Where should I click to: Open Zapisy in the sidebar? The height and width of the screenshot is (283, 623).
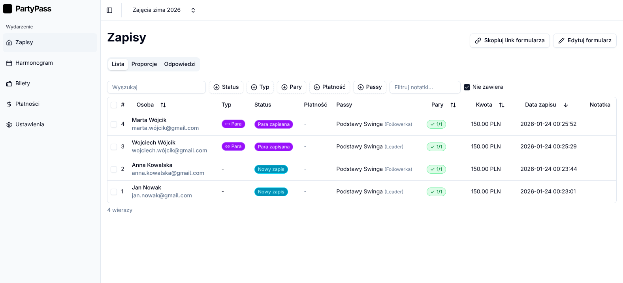pyautogui.click(x=50, y=43)
